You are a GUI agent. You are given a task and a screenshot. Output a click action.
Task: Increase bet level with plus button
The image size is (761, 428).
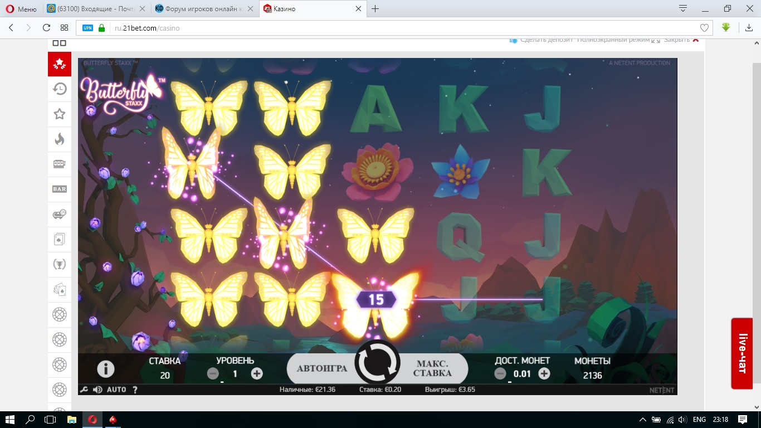tap(257, 374)
